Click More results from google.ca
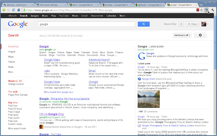The height and width of the screenshot is (136, 217). (x=59, y=92)
